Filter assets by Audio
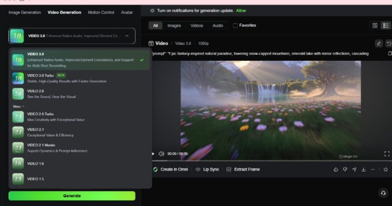The width and height of the screenshot is (392, 206). click(218, 26)
